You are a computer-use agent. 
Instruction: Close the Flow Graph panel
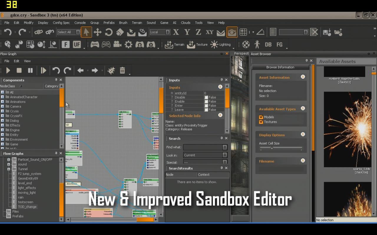pos(227,54)
